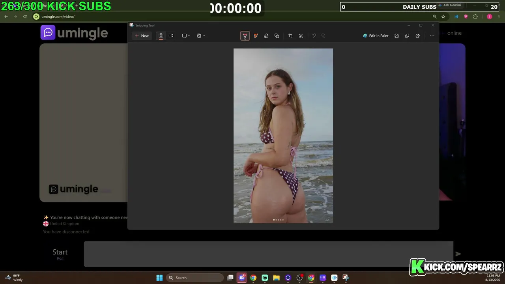Open the browser profile avatar

[x=489, y=17]
